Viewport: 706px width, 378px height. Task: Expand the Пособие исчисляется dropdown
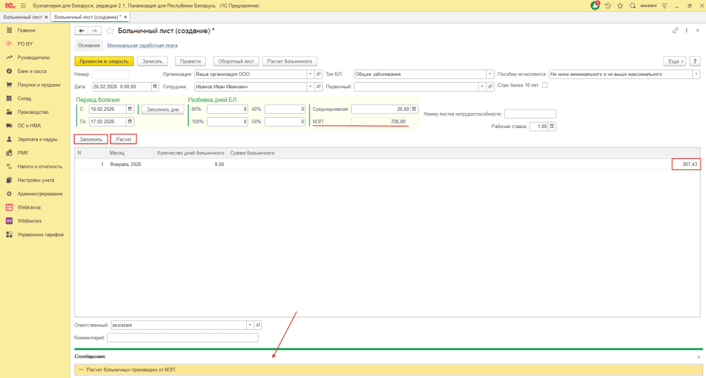[696, 74]
